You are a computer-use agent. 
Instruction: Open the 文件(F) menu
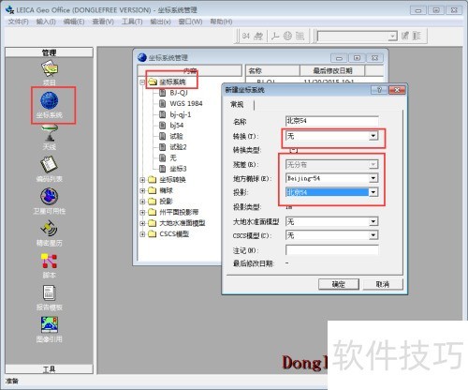click(18, 22)
